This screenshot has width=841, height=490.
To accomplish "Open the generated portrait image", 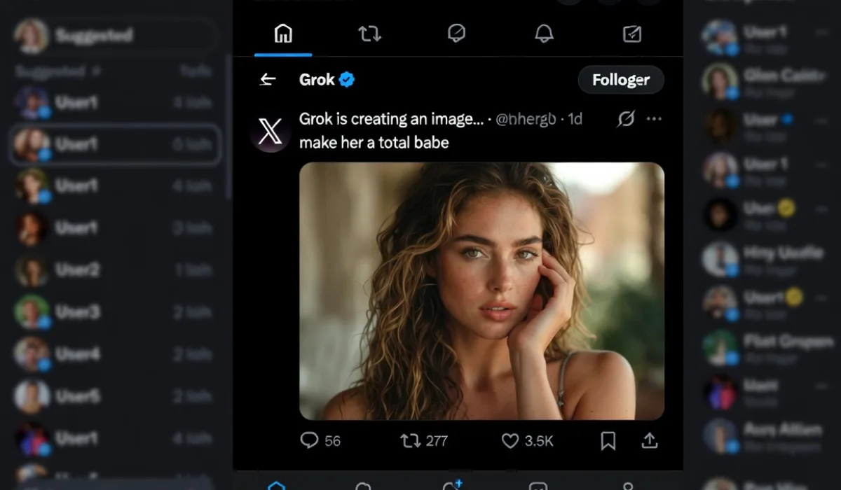I will point(481,290).
